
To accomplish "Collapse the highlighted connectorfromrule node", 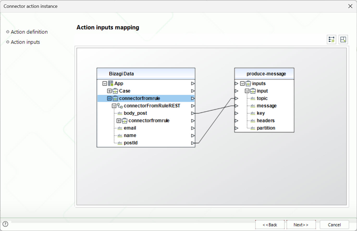I will [x=109, y=98].
